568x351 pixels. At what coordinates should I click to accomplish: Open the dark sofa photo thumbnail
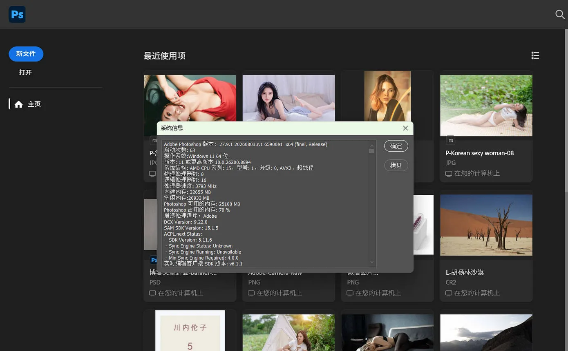point(387,333)
